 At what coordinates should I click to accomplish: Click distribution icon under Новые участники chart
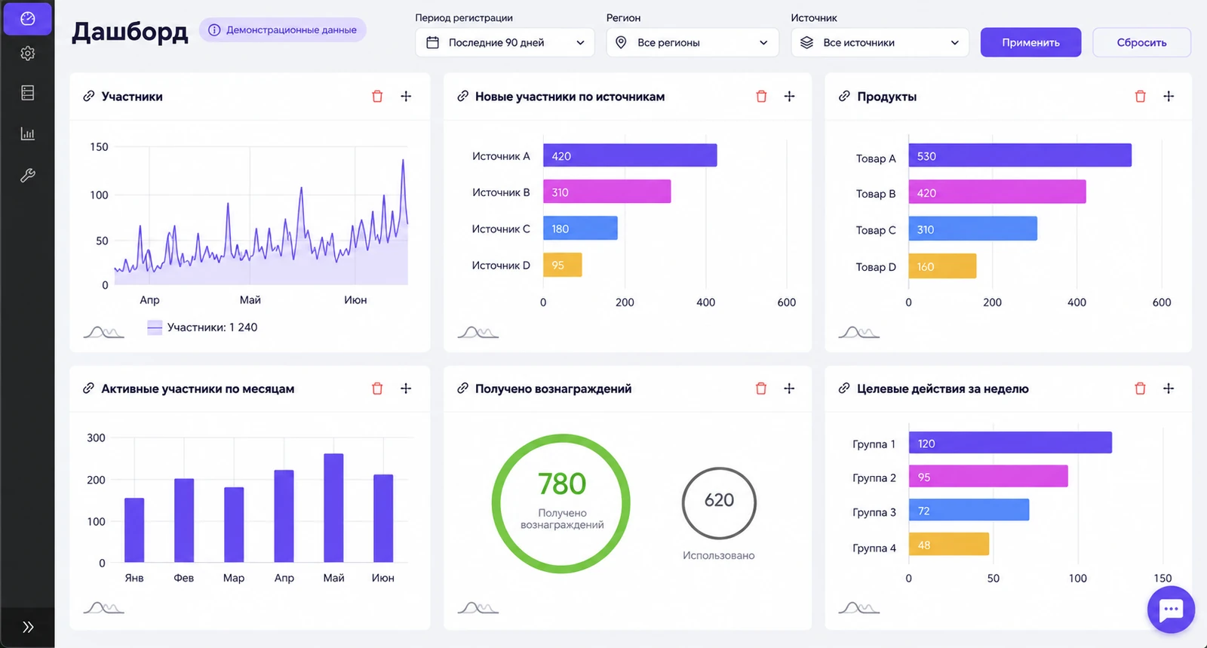click(478, 332)
